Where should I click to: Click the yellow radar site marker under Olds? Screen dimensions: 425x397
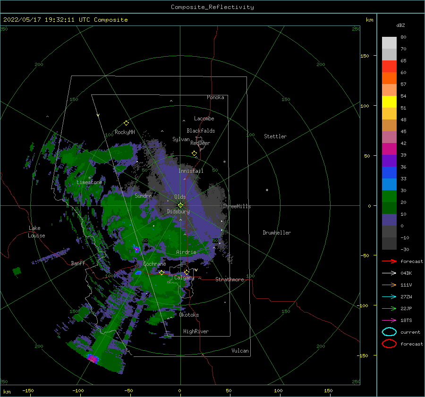pyautogui.click(x=180, y=205)
